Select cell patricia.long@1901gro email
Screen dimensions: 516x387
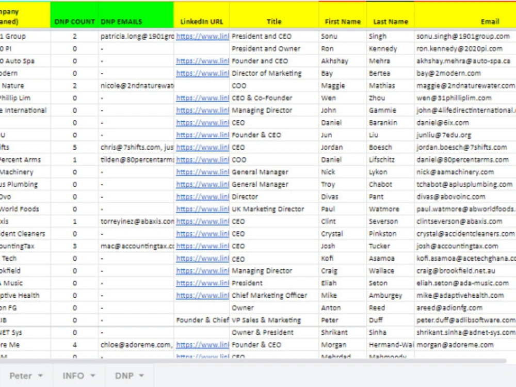click(136, 36)
